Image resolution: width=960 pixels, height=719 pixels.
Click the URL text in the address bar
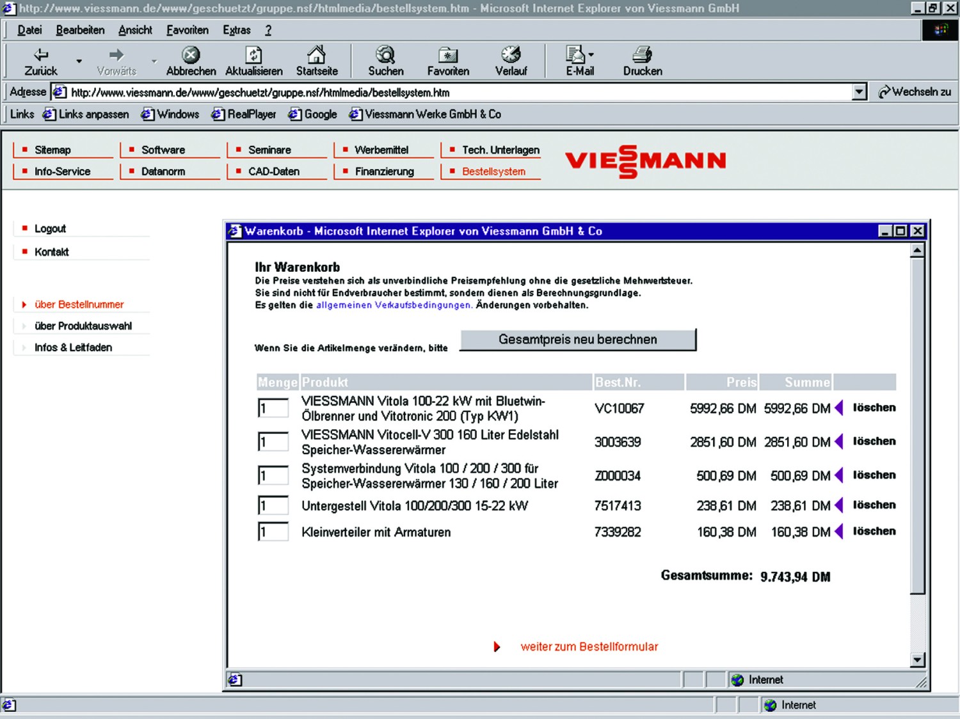pyautogui.click(x=260, y=93)
